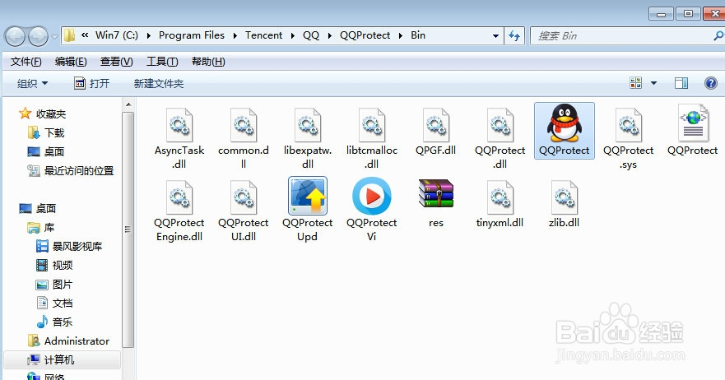
Task: Toggle the preview pane button
Action: (681, 83)
